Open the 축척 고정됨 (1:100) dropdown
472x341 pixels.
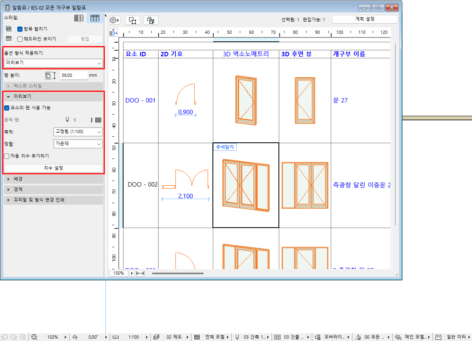pyautogui.click(x=78, y=131)
